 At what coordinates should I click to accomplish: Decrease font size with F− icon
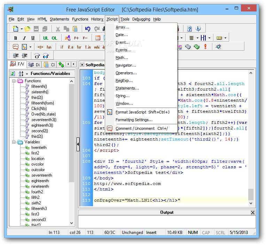(x=85, y=38)
